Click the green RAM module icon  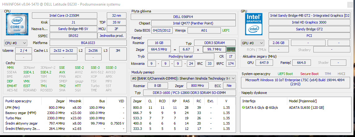(x=230, y=49)
